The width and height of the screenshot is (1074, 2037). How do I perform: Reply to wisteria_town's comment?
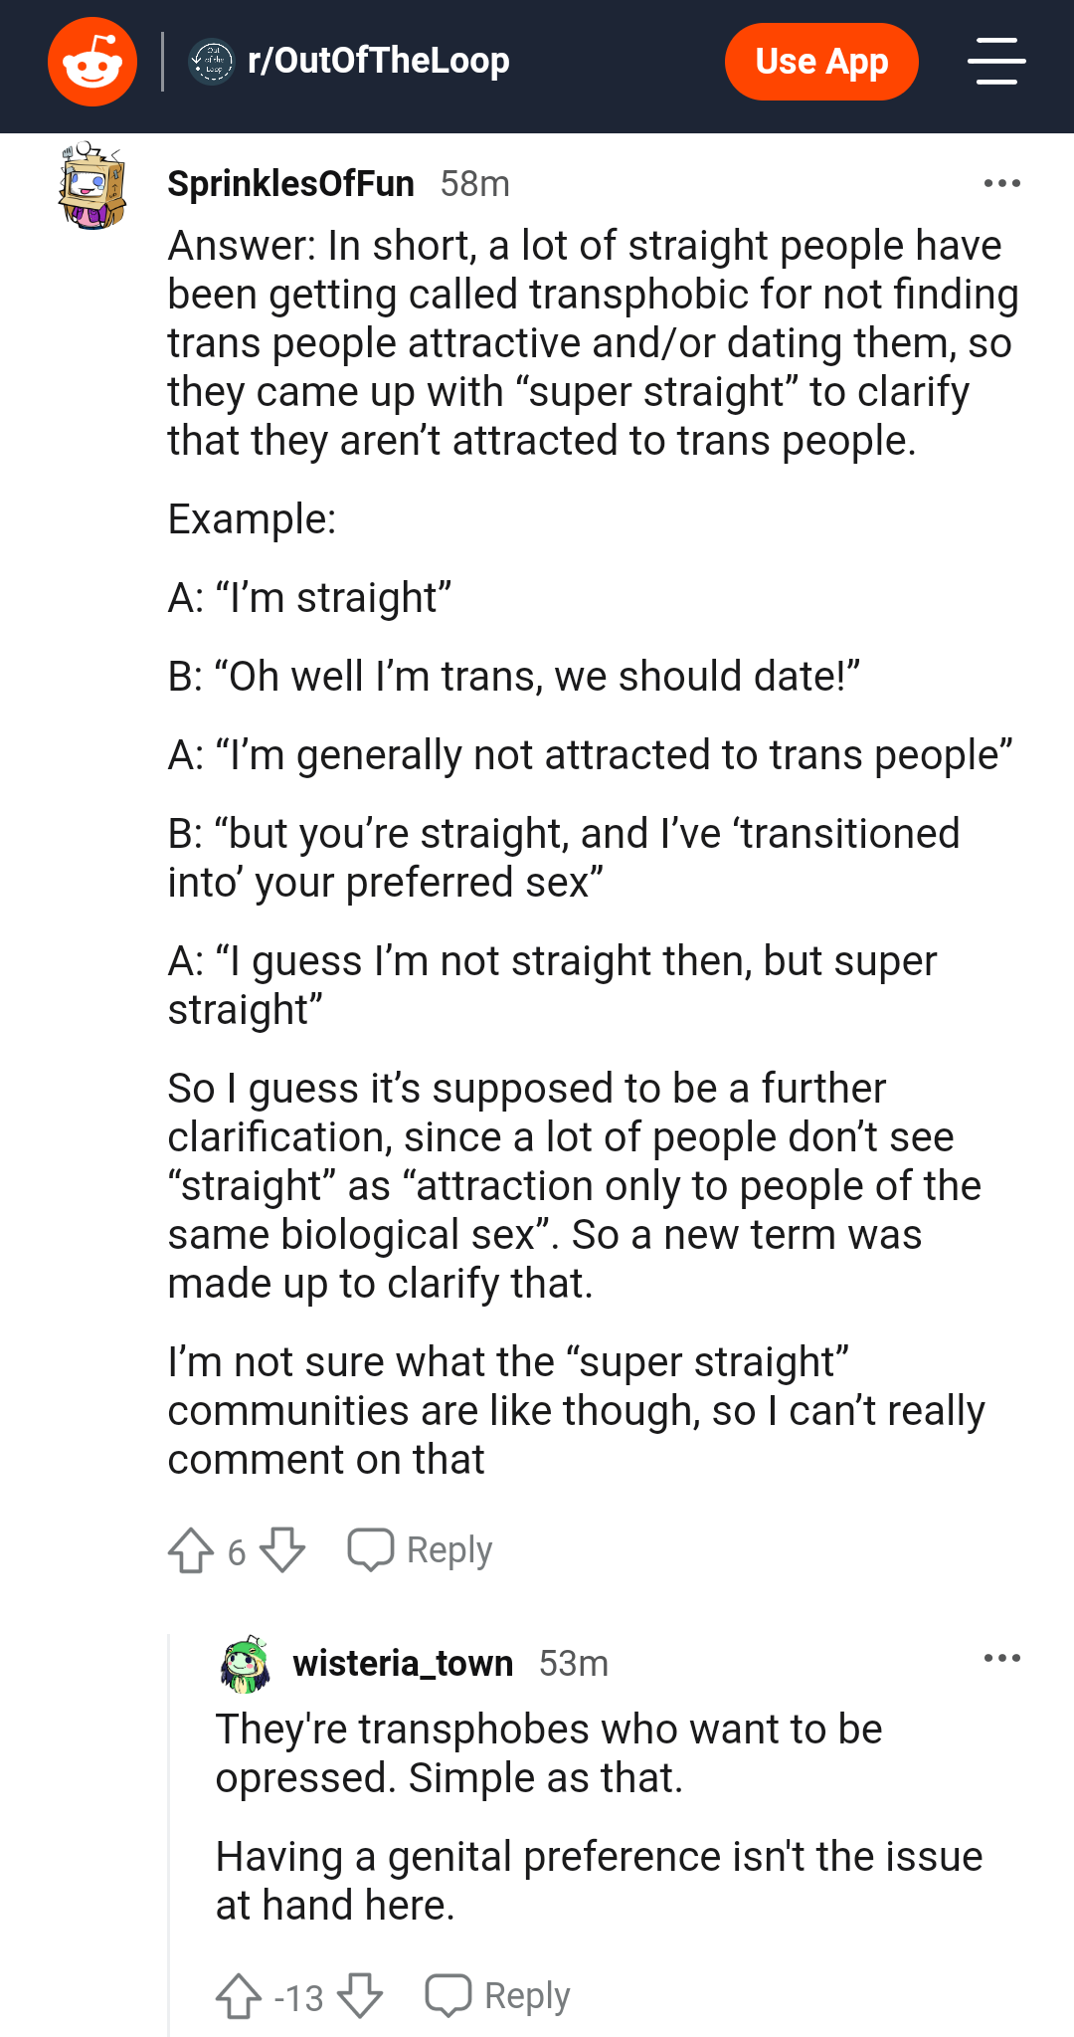(x=497, y=1996)
